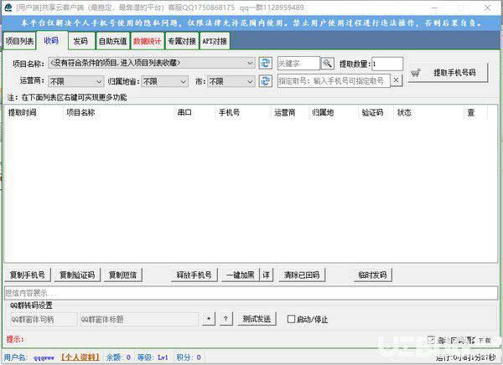Click the 指定取号 phone number field
This screenshot has width=503, height=365.
[334, 80]
